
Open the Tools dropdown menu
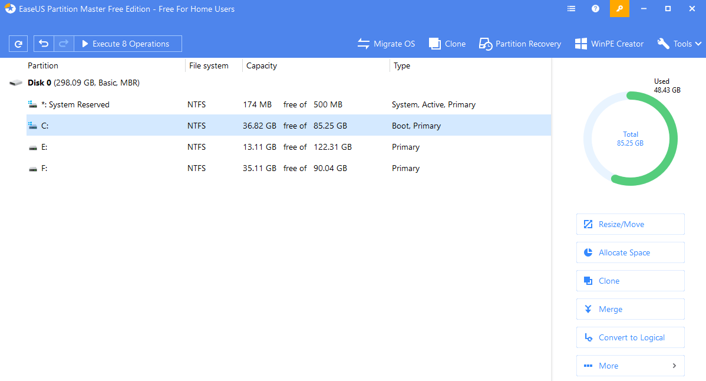(679, 43)
